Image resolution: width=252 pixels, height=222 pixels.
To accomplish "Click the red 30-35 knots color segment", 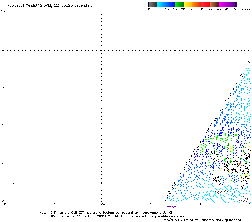I will click(206, 4).
